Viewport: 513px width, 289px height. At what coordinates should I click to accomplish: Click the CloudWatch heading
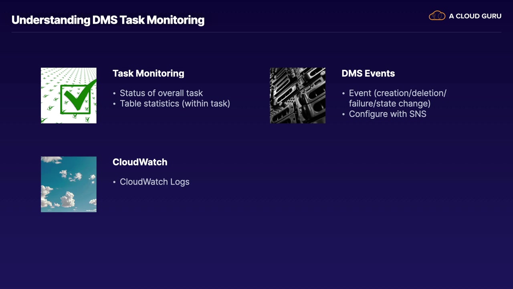[x=140, y=162]
